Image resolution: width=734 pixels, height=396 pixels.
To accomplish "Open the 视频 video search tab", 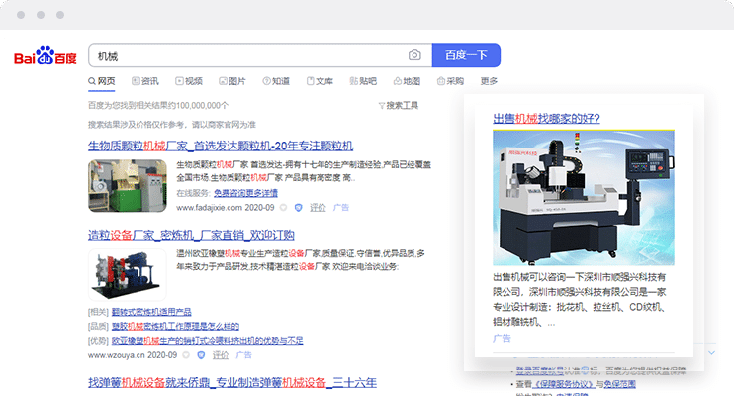I will [188, 81].
